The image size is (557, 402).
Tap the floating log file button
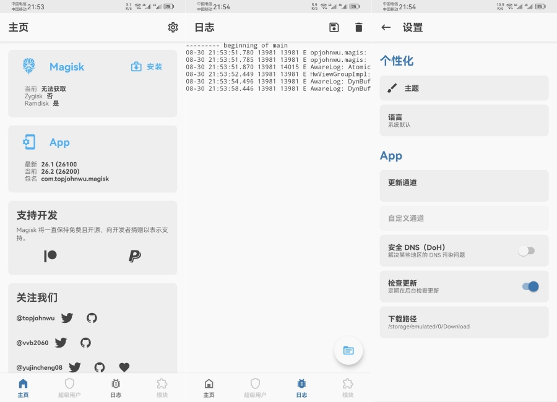pos(348,351)
